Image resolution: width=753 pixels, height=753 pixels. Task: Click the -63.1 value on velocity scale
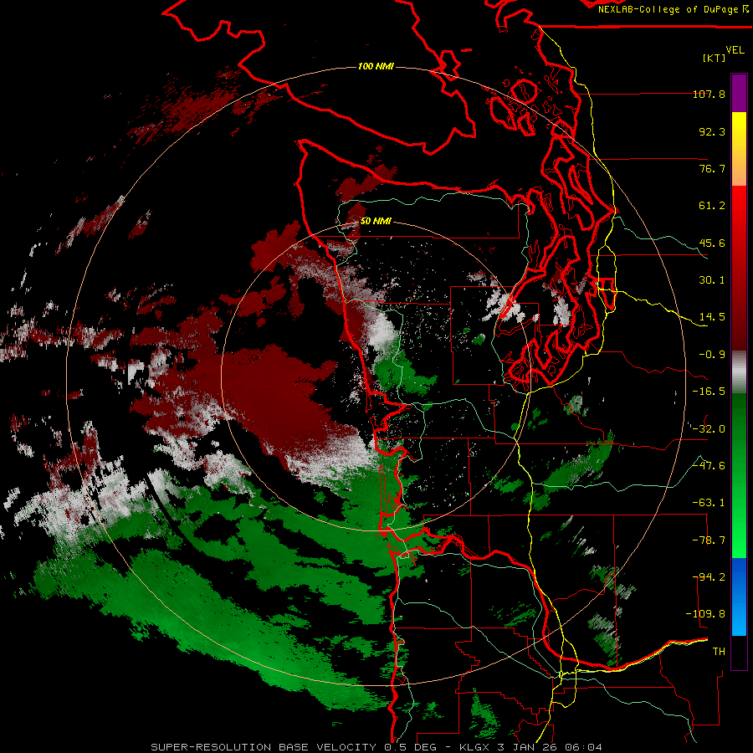coord(709,503)
